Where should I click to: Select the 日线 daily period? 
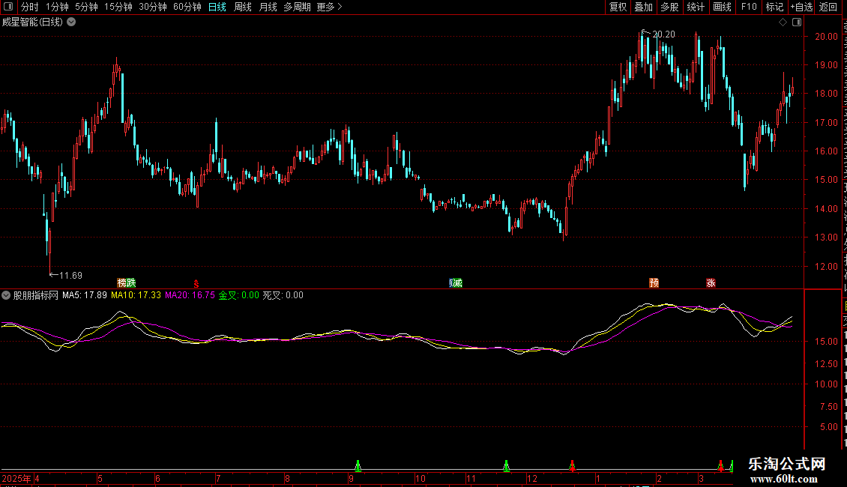(217, 7)
